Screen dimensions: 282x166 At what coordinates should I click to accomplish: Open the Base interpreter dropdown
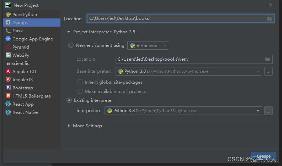coord(189,71)
